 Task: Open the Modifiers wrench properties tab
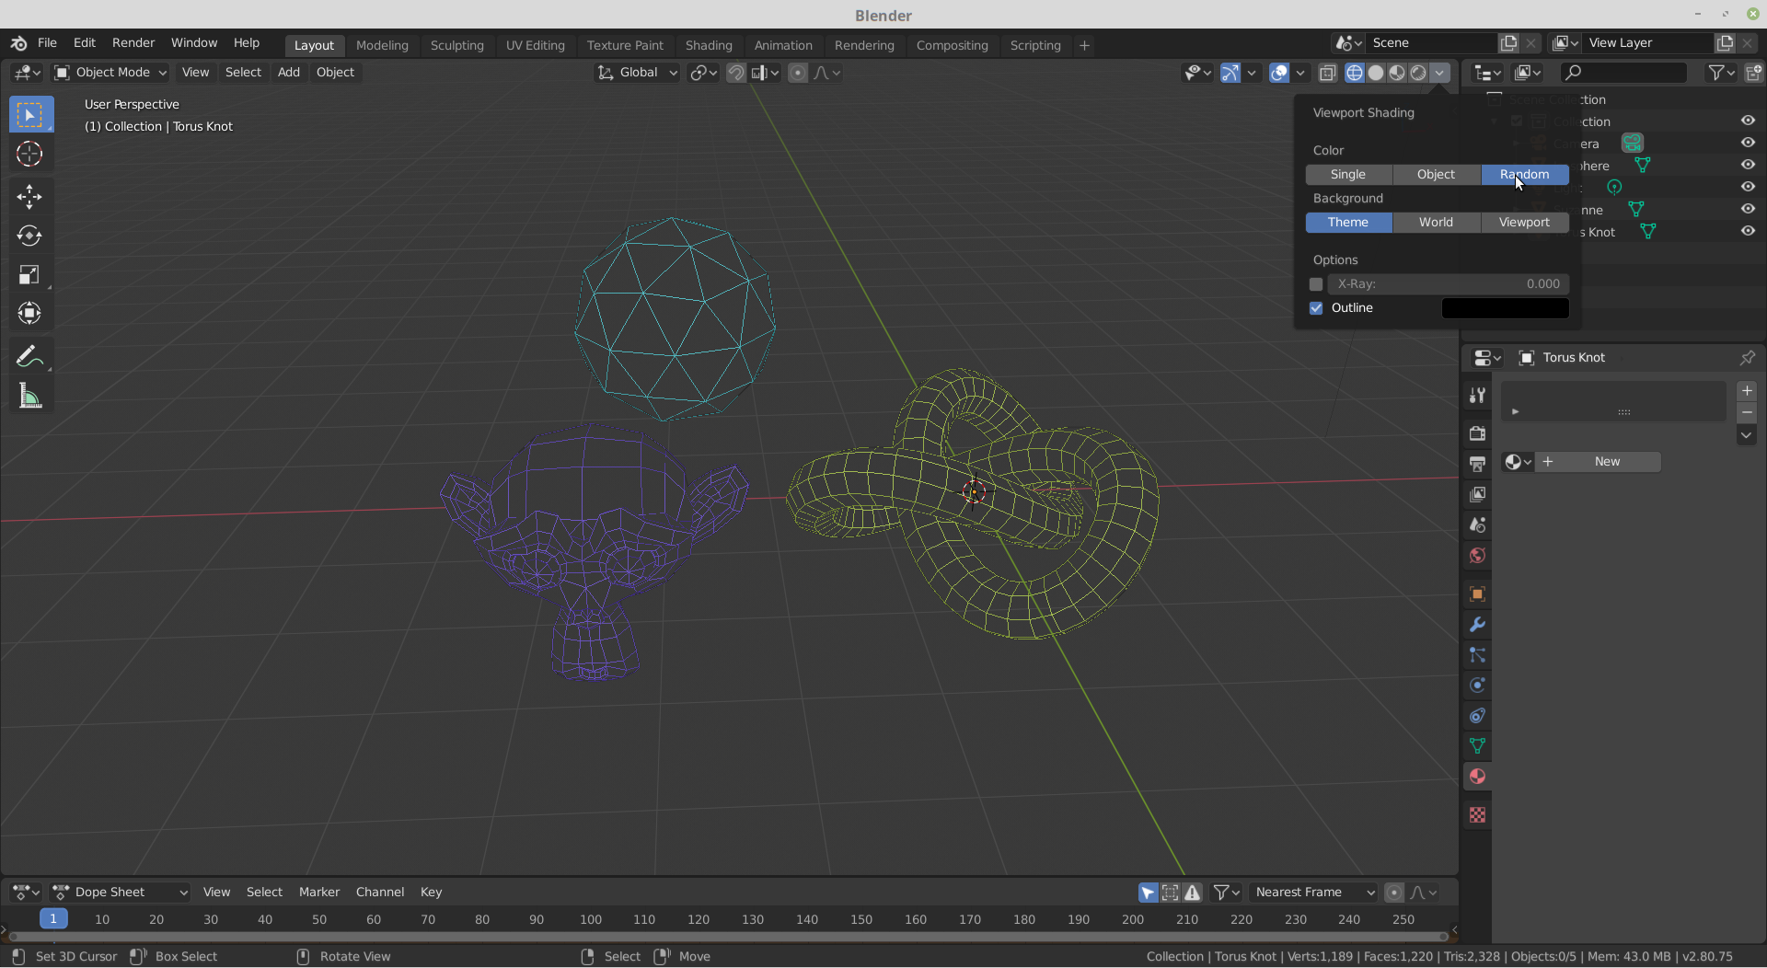click(1477, 625)
